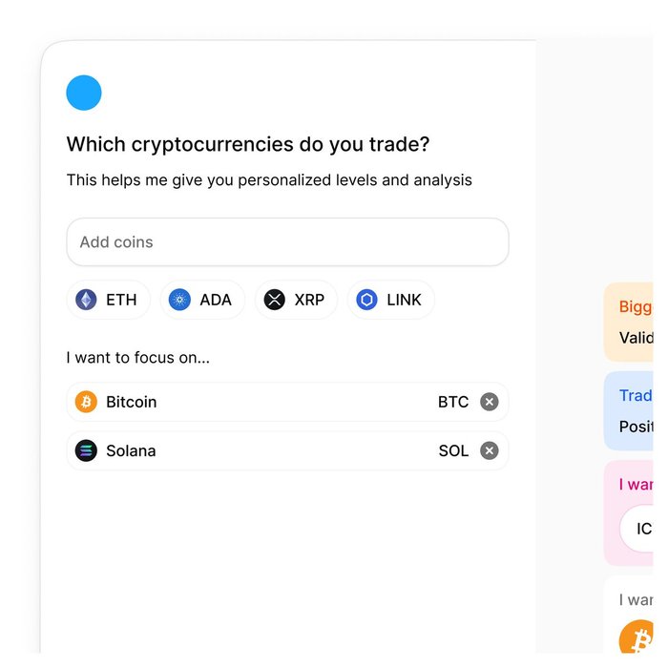Image resolution: width=668 pixels, height=668 pixels.
Task: Click the orange Bitcoin logo icon
Action: coord(87,402)
